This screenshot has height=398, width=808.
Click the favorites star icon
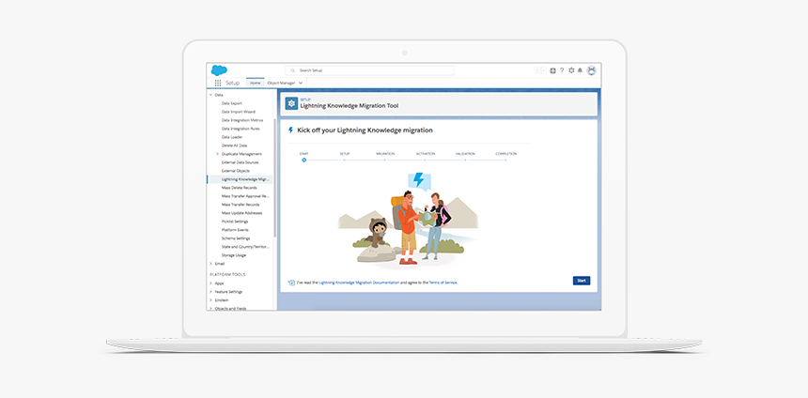click(x=537, y=70)
